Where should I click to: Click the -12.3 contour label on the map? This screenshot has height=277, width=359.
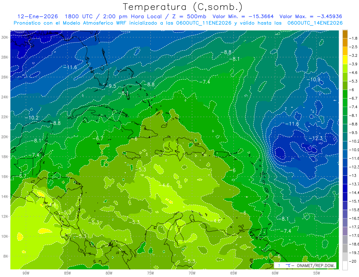click(x=316, y=138)
